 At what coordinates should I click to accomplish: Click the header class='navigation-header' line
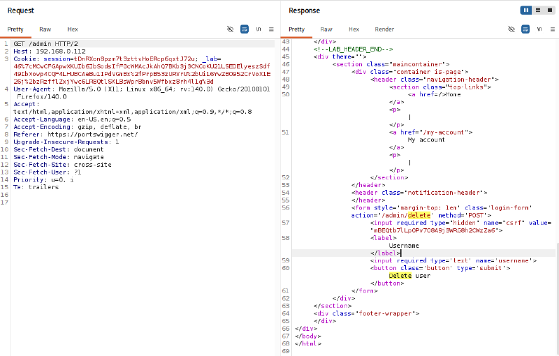coord(434,80)
